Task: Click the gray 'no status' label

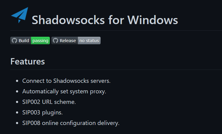Action: 89,41
